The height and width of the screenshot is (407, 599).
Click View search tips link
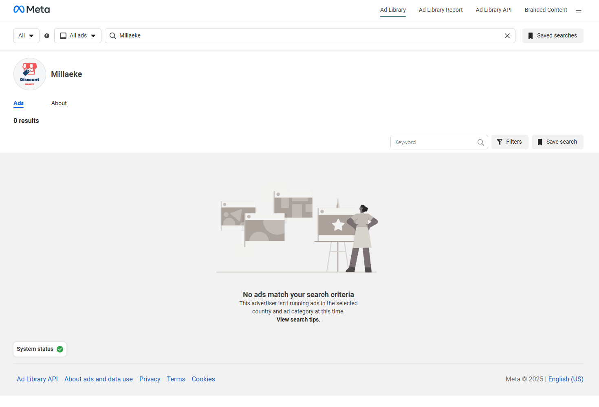tap(298, 320)
